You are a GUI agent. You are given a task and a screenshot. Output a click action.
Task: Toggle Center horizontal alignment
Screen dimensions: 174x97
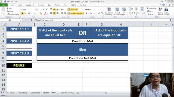pos(54,13)
